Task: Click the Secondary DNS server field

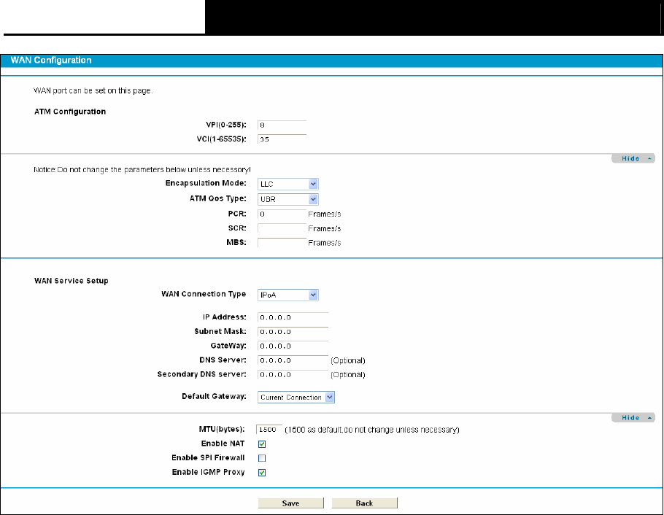Action: coord(292,375)
